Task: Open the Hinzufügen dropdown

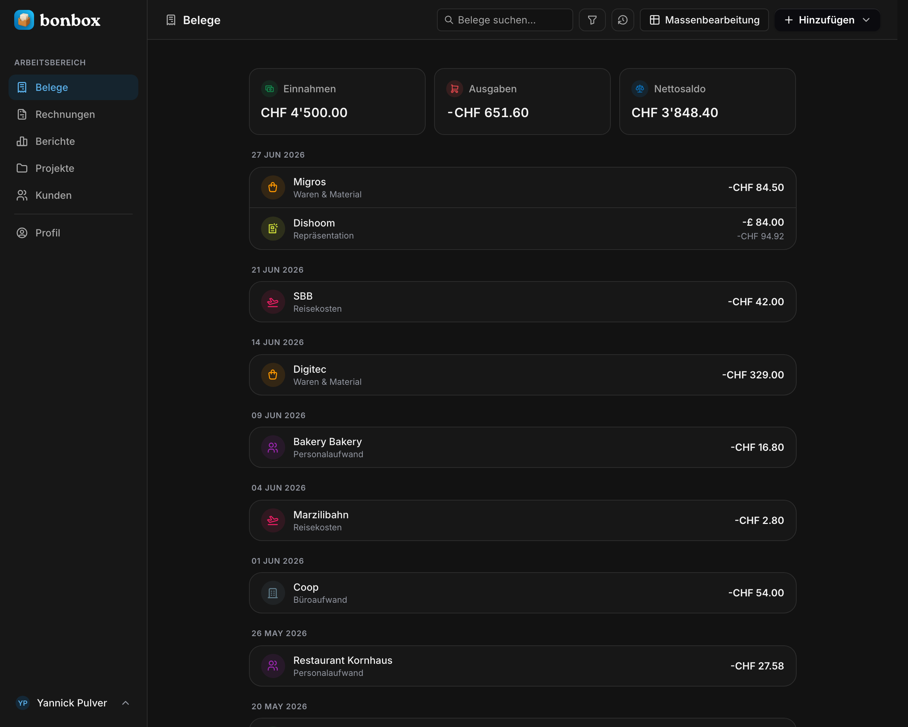Action: click(x=827, y=20)
